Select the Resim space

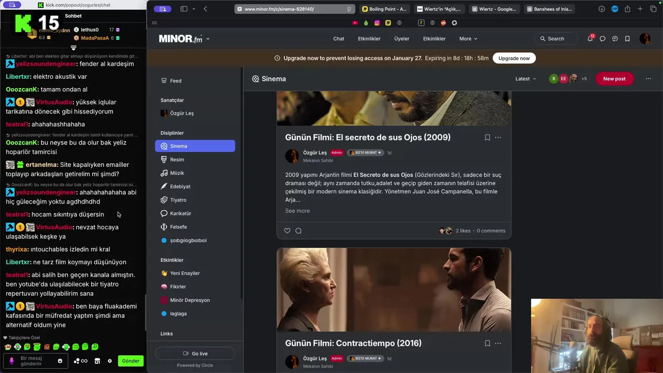[x=195, y=160]
